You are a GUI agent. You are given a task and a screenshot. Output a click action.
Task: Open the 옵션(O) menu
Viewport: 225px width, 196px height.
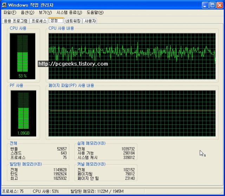coord(27,13)
